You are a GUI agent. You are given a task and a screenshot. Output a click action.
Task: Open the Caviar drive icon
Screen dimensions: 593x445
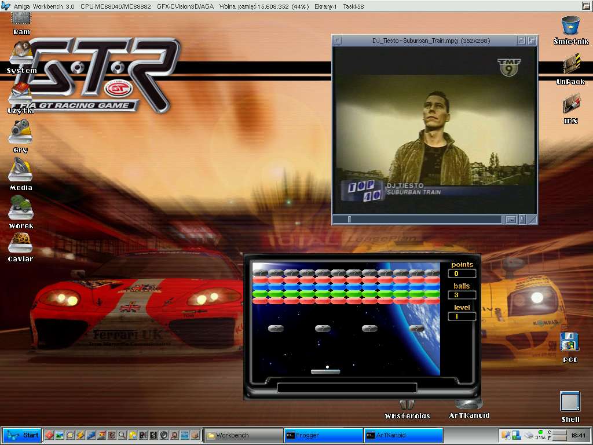pos(20,247)
